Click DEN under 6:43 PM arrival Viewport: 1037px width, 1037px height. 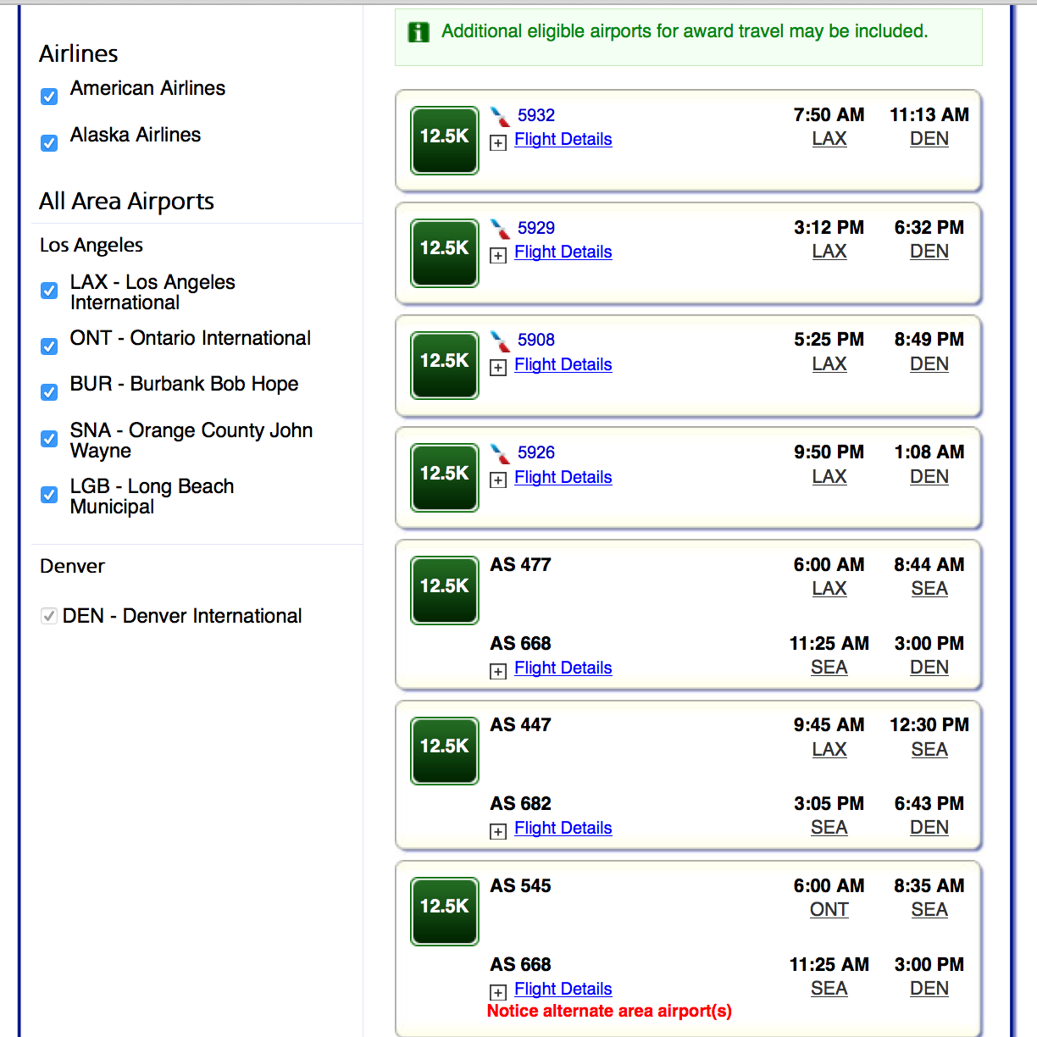[929, 828]
